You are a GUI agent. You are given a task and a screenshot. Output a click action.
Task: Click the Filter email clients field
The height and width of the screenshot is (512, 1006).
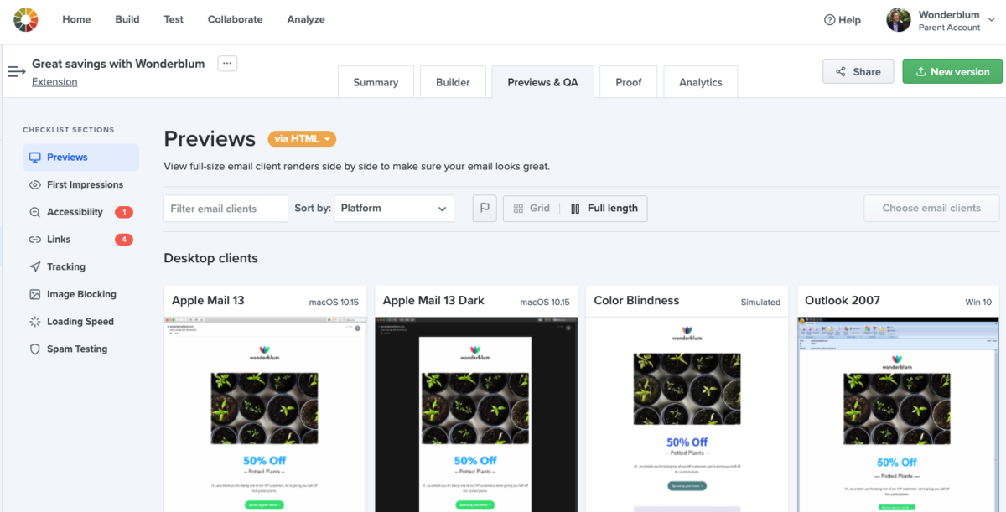coord(226,209)
